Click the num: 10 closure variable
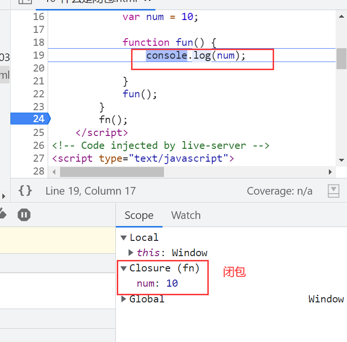The width and height of the screenshot is (347, 342). pyautogui.click(x=157, y=283)
